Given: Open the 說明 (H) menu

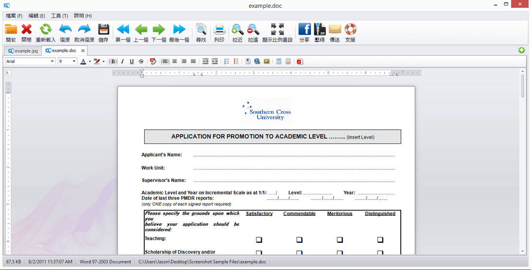Looking at the screenshot, I should click(x=83, y=16).
